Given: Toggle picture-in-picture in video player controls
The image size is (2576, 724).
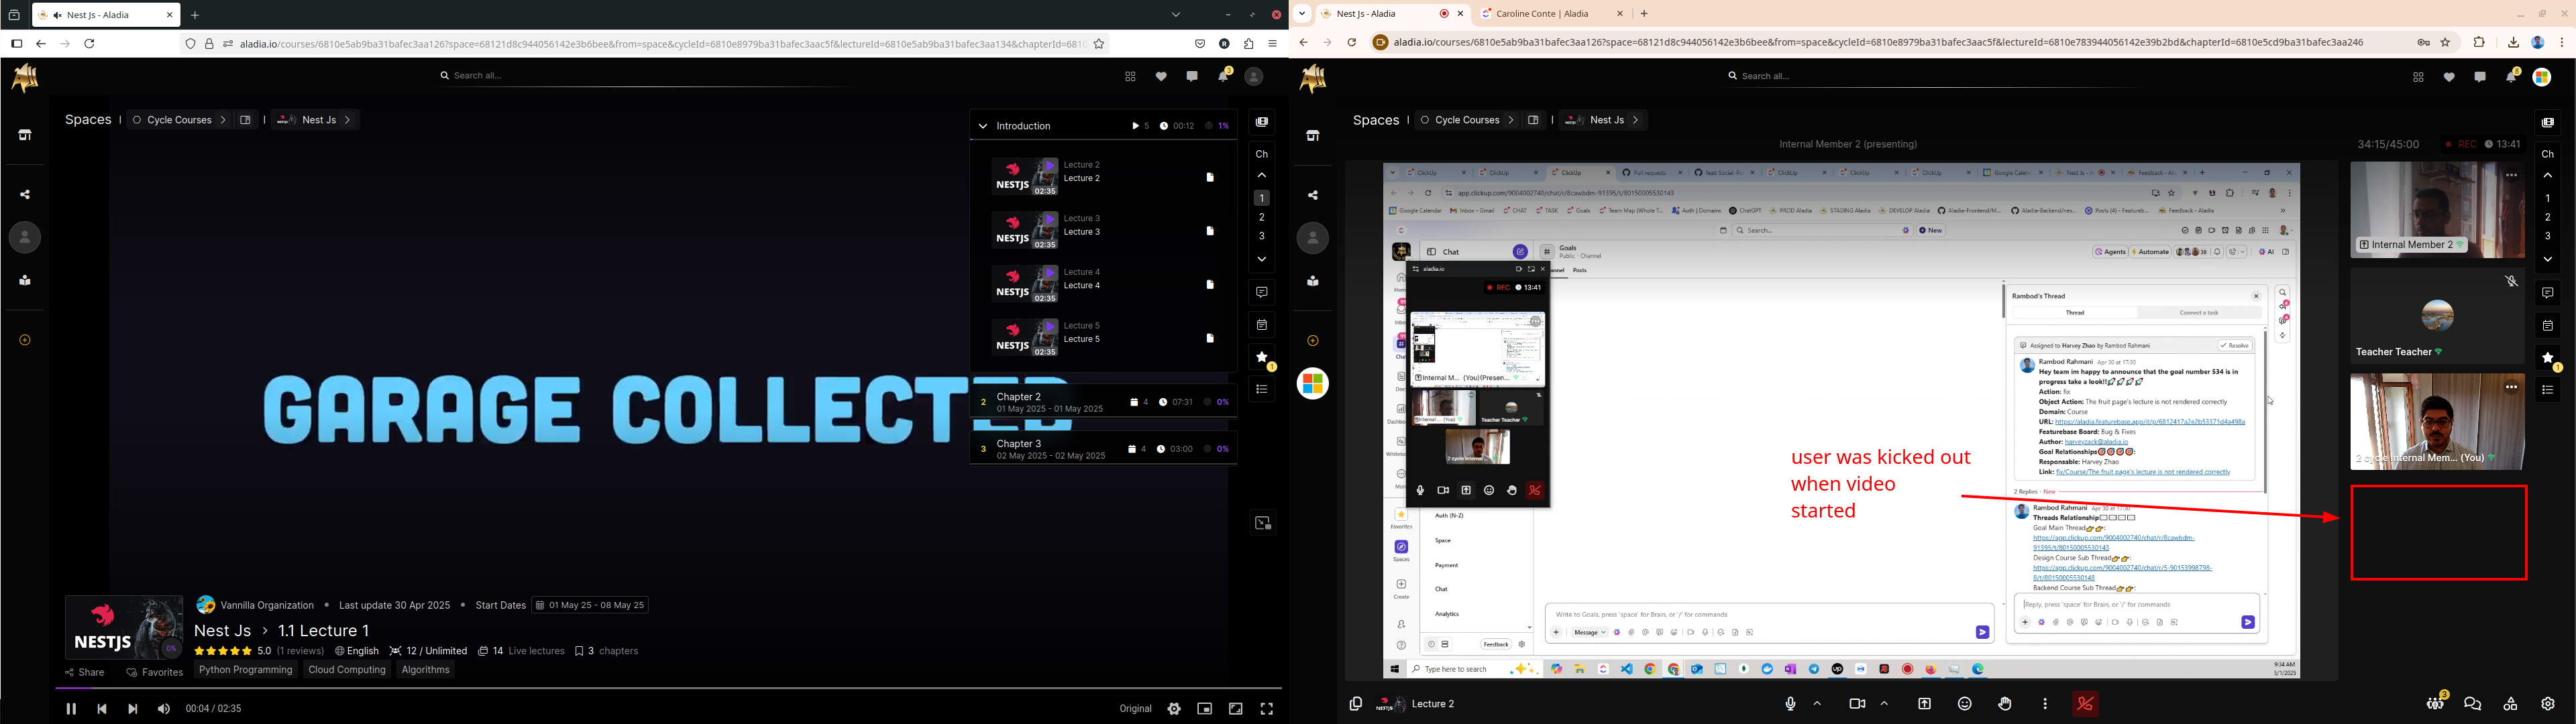Looking at the screenshot, I should click(1205, 709).
